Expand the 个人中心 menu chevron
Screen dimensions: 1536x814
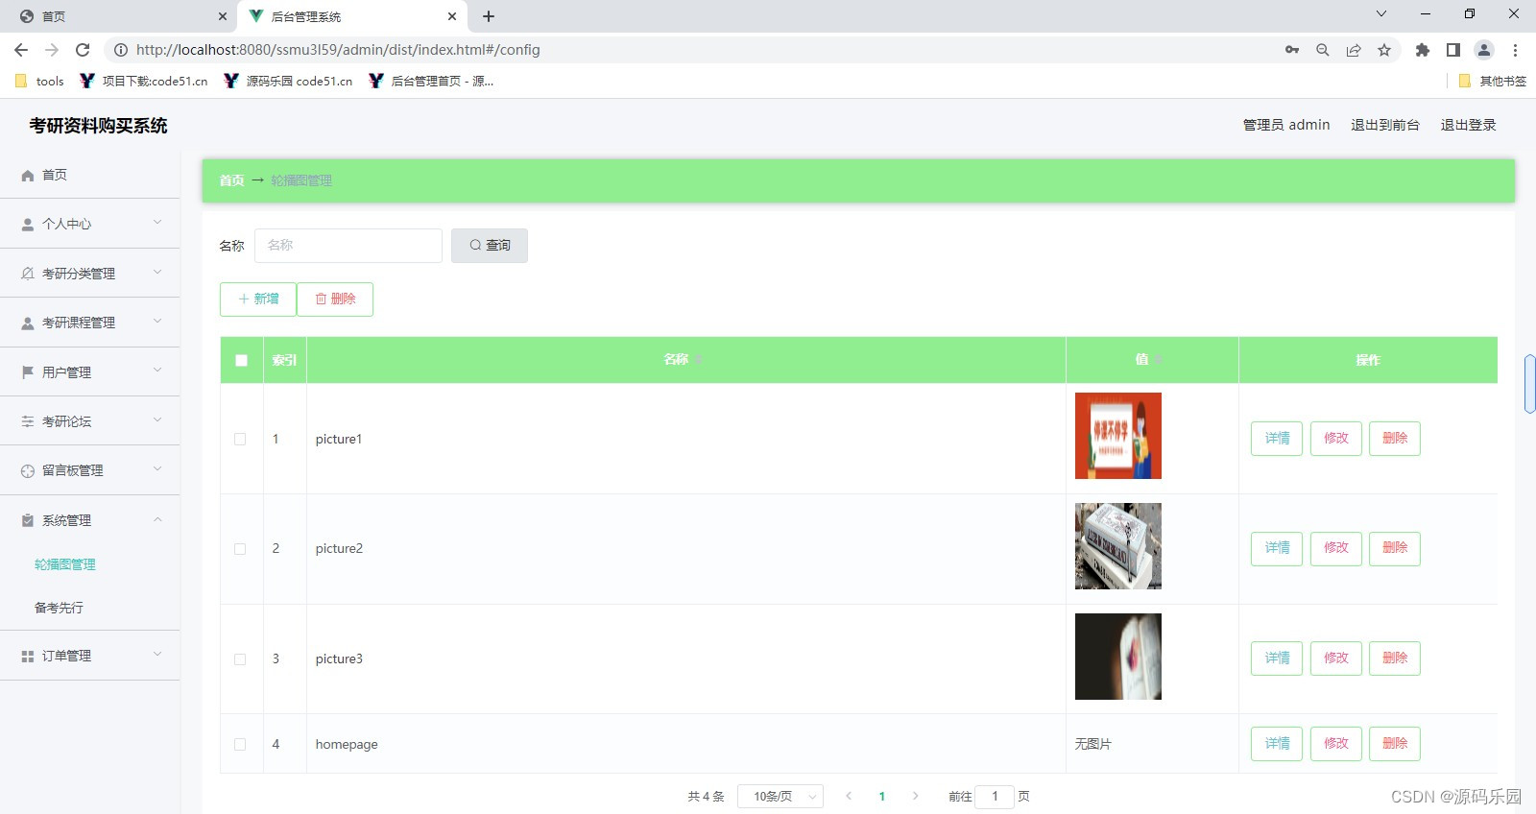(x=157, y=223)
